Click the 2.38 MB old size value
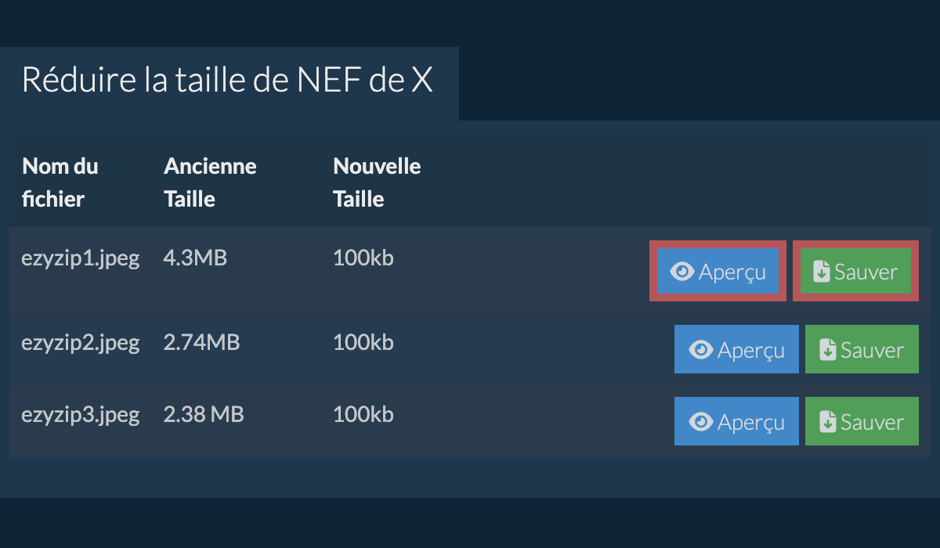This screenshot has width=940, height=548. point(204,414)
